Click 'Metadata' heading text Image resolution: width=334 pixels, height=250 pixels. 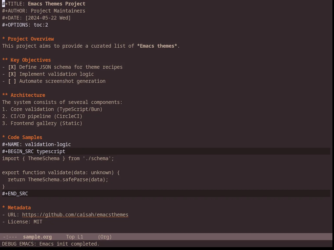coord(19,208)
